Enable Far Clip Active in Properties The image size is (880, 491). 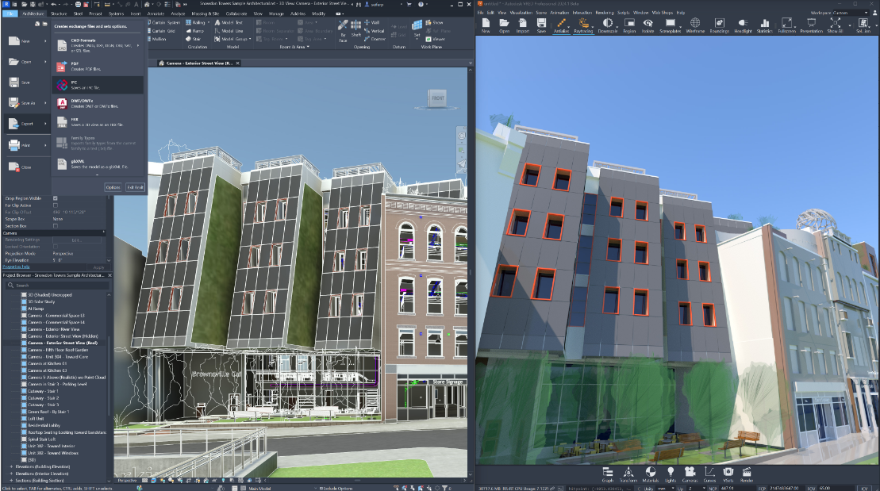[x=55, y=205]
